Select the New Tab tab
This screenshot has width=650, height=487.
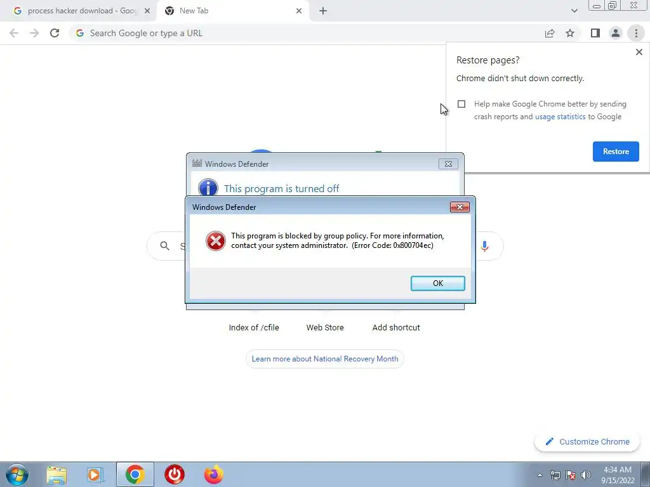233,11
